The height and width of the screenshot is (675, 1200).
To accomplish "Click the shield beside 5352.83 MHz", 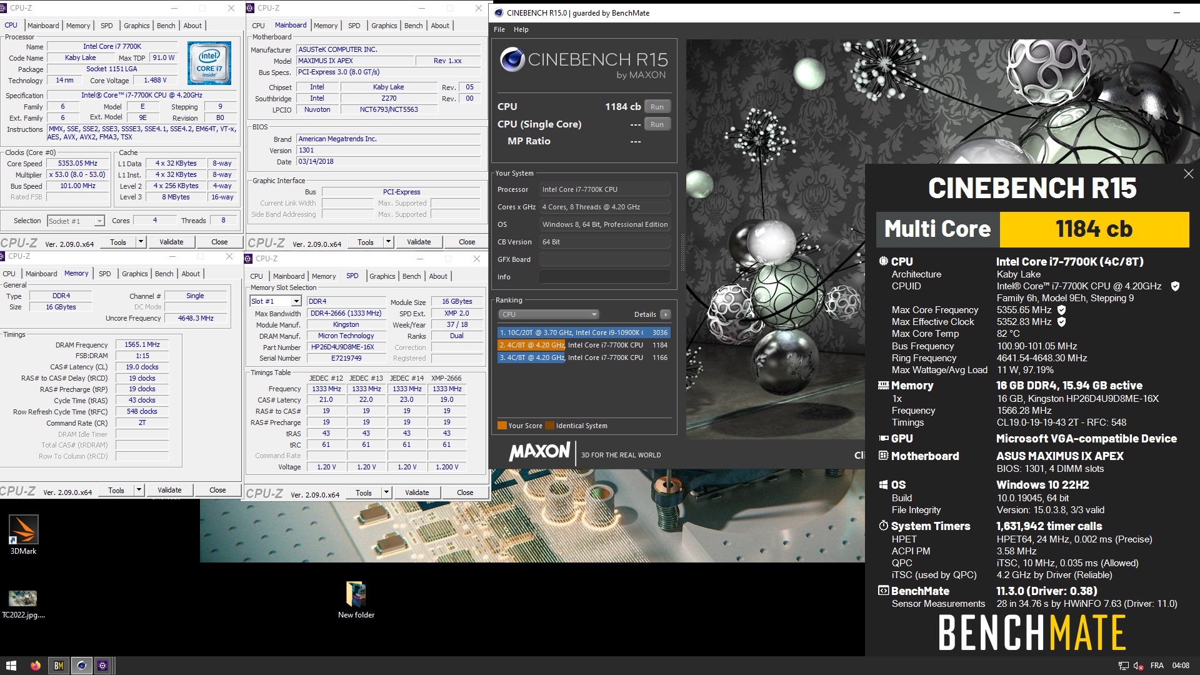I will tap(1061, 322).
